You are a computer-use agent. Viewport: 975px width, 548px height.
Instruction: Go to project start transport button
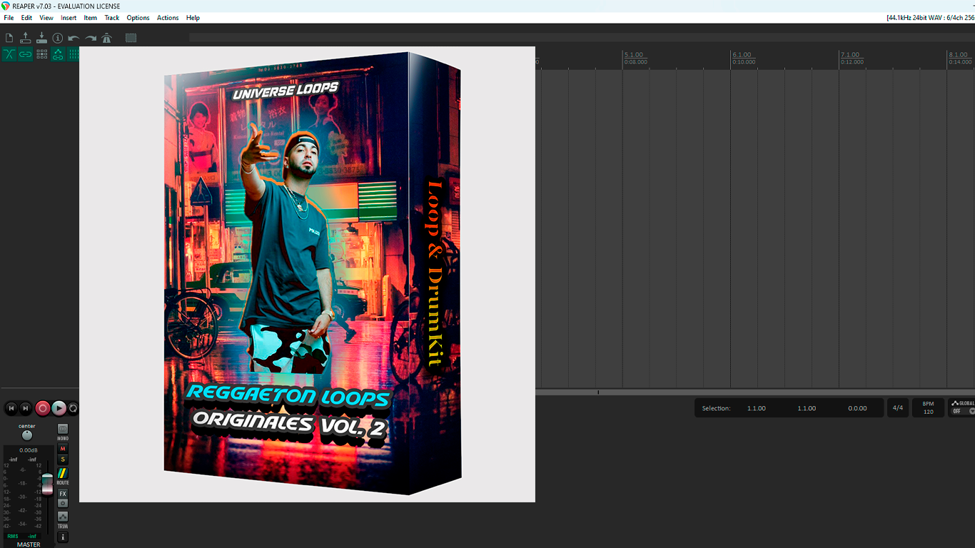(x=11, y=408)
